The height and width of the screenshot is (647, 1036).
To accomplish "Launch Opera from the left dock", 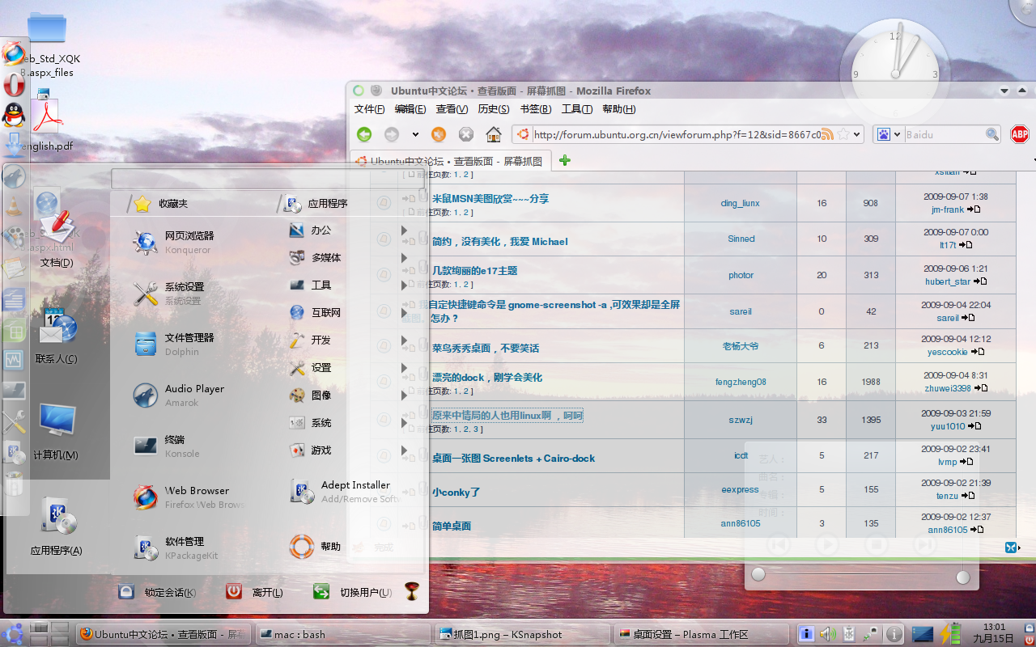I will pos(14,84).
